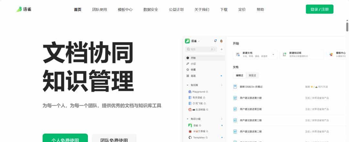Viewport: 349px width, 142px height.
Task: Collapse the 知识小组 section triangle
Action: click(188, 119)
